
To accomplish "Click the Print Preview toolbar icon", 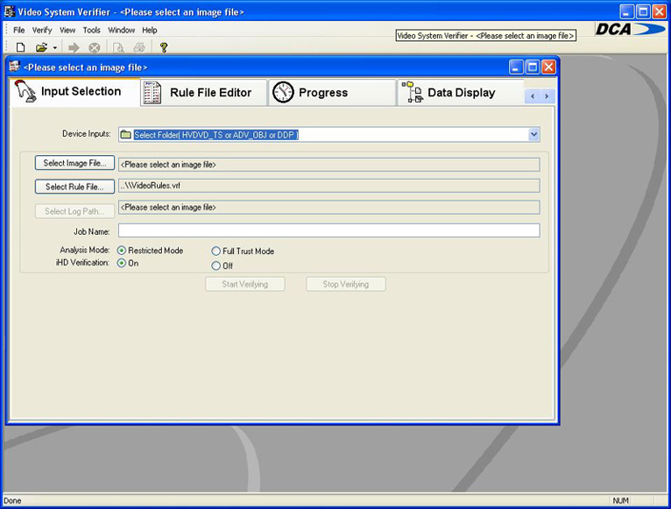I will coord(118,48).
